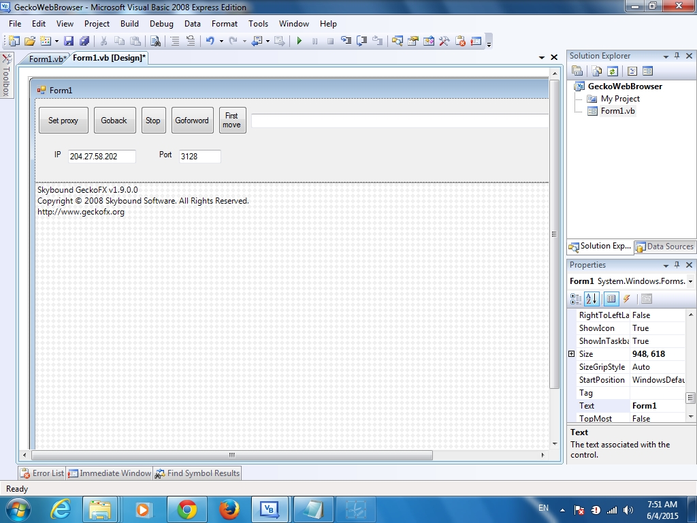Click the Break All pause icon
Viewport: 697px width, 523px height.
click(x=314, y=41)
